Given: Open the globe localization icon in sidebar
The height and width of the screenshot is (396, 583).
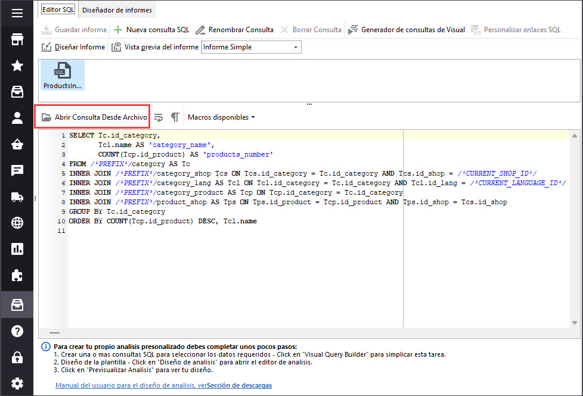Looking at the screenshot, I should point(17,223).
